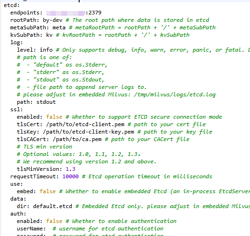Click the 'ssl:' section key

(17, 109)
